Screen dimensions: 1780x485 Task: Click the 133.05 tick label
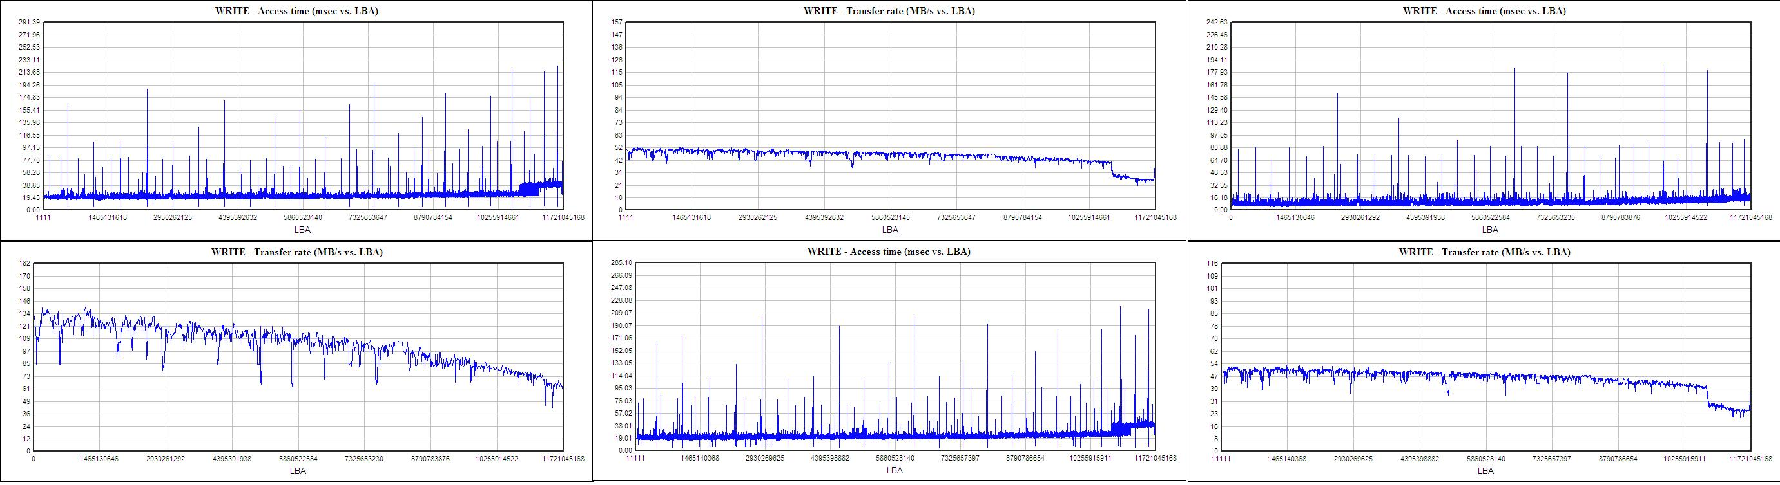(x=622, y=363)
